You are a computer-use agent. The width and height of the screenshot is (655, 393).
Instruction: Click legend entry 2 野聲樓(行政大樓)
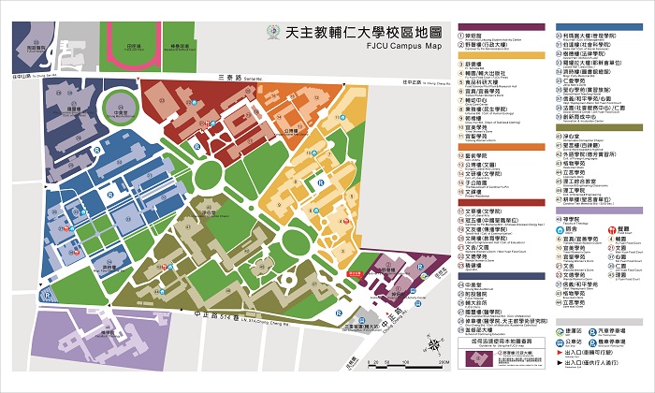pyautogui.click(x=483, y=45)
